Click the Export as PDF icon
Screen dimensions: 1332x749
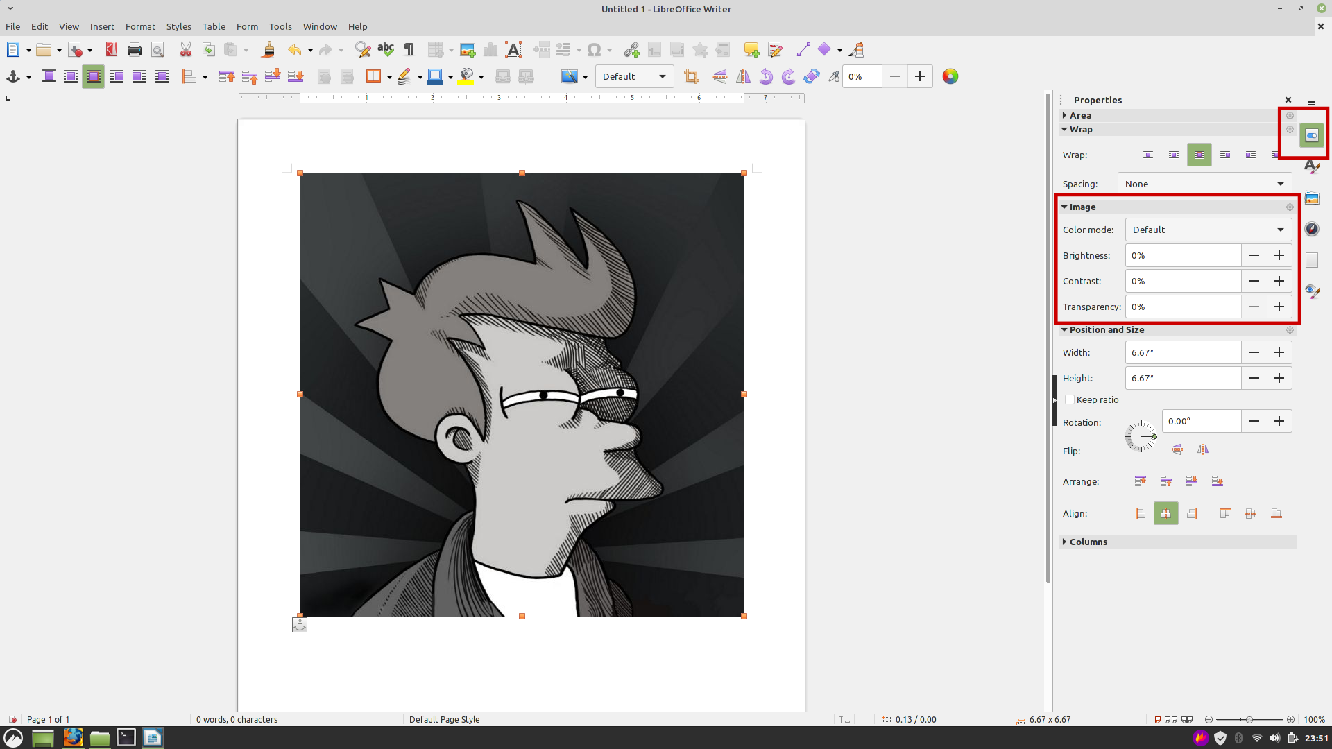(111, 50)
